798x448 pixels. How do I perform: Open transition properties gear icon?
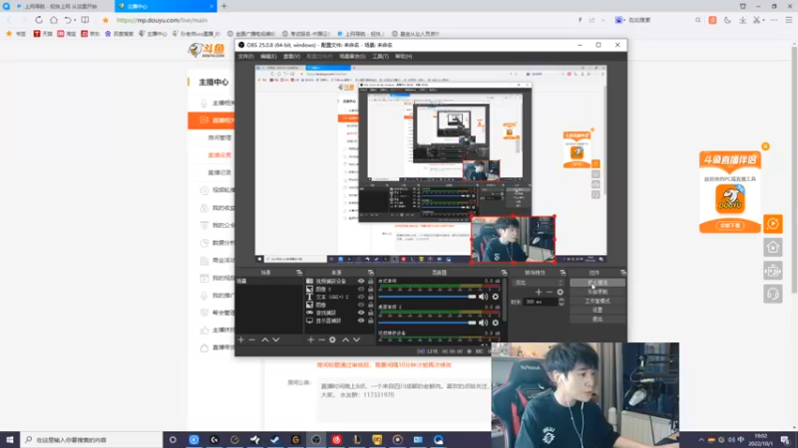pos(560,292)
